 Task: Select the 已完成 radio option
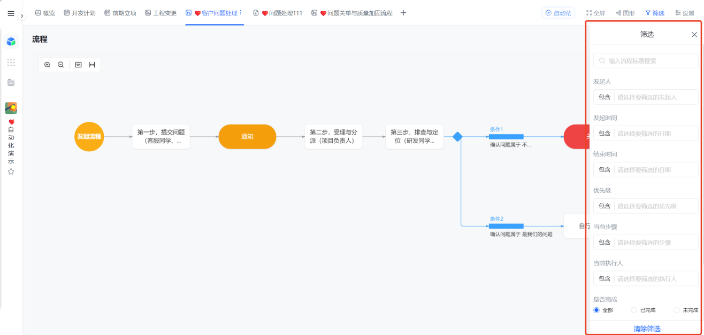[x=634, y=310]
